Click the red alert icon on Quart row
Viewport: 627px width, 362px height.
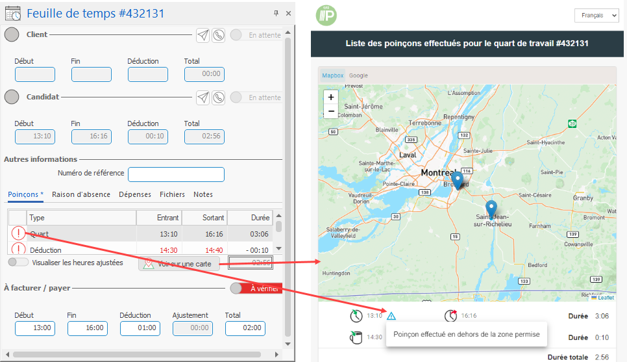pyautogui.click(x=18, y=234)
